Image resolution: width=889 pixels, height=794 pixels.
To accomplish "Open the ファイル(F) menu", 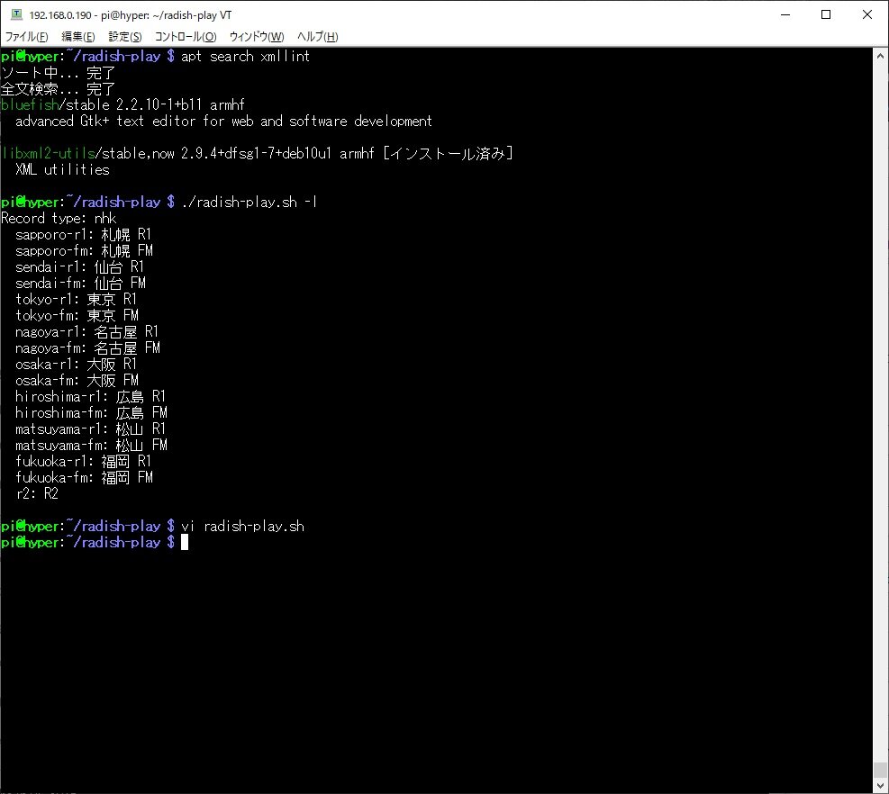I will click(x=27, y=37).
